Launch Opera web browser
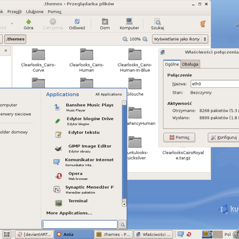The image size is (239, 239). pos(84,176)
